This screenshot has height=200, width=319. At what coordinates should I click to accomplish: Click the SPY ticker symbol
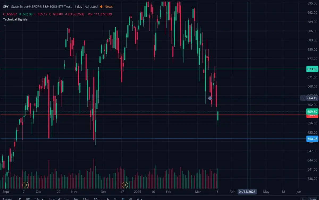(6, 7)
